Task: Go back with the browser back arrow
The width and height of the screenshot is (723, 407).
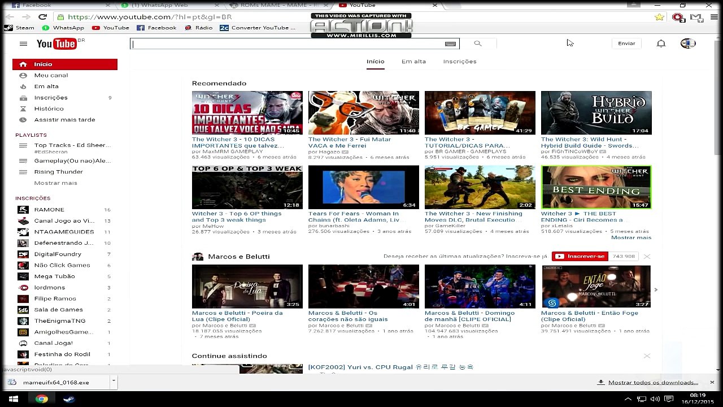Action: pyautogui.click(x=10, y=17)
